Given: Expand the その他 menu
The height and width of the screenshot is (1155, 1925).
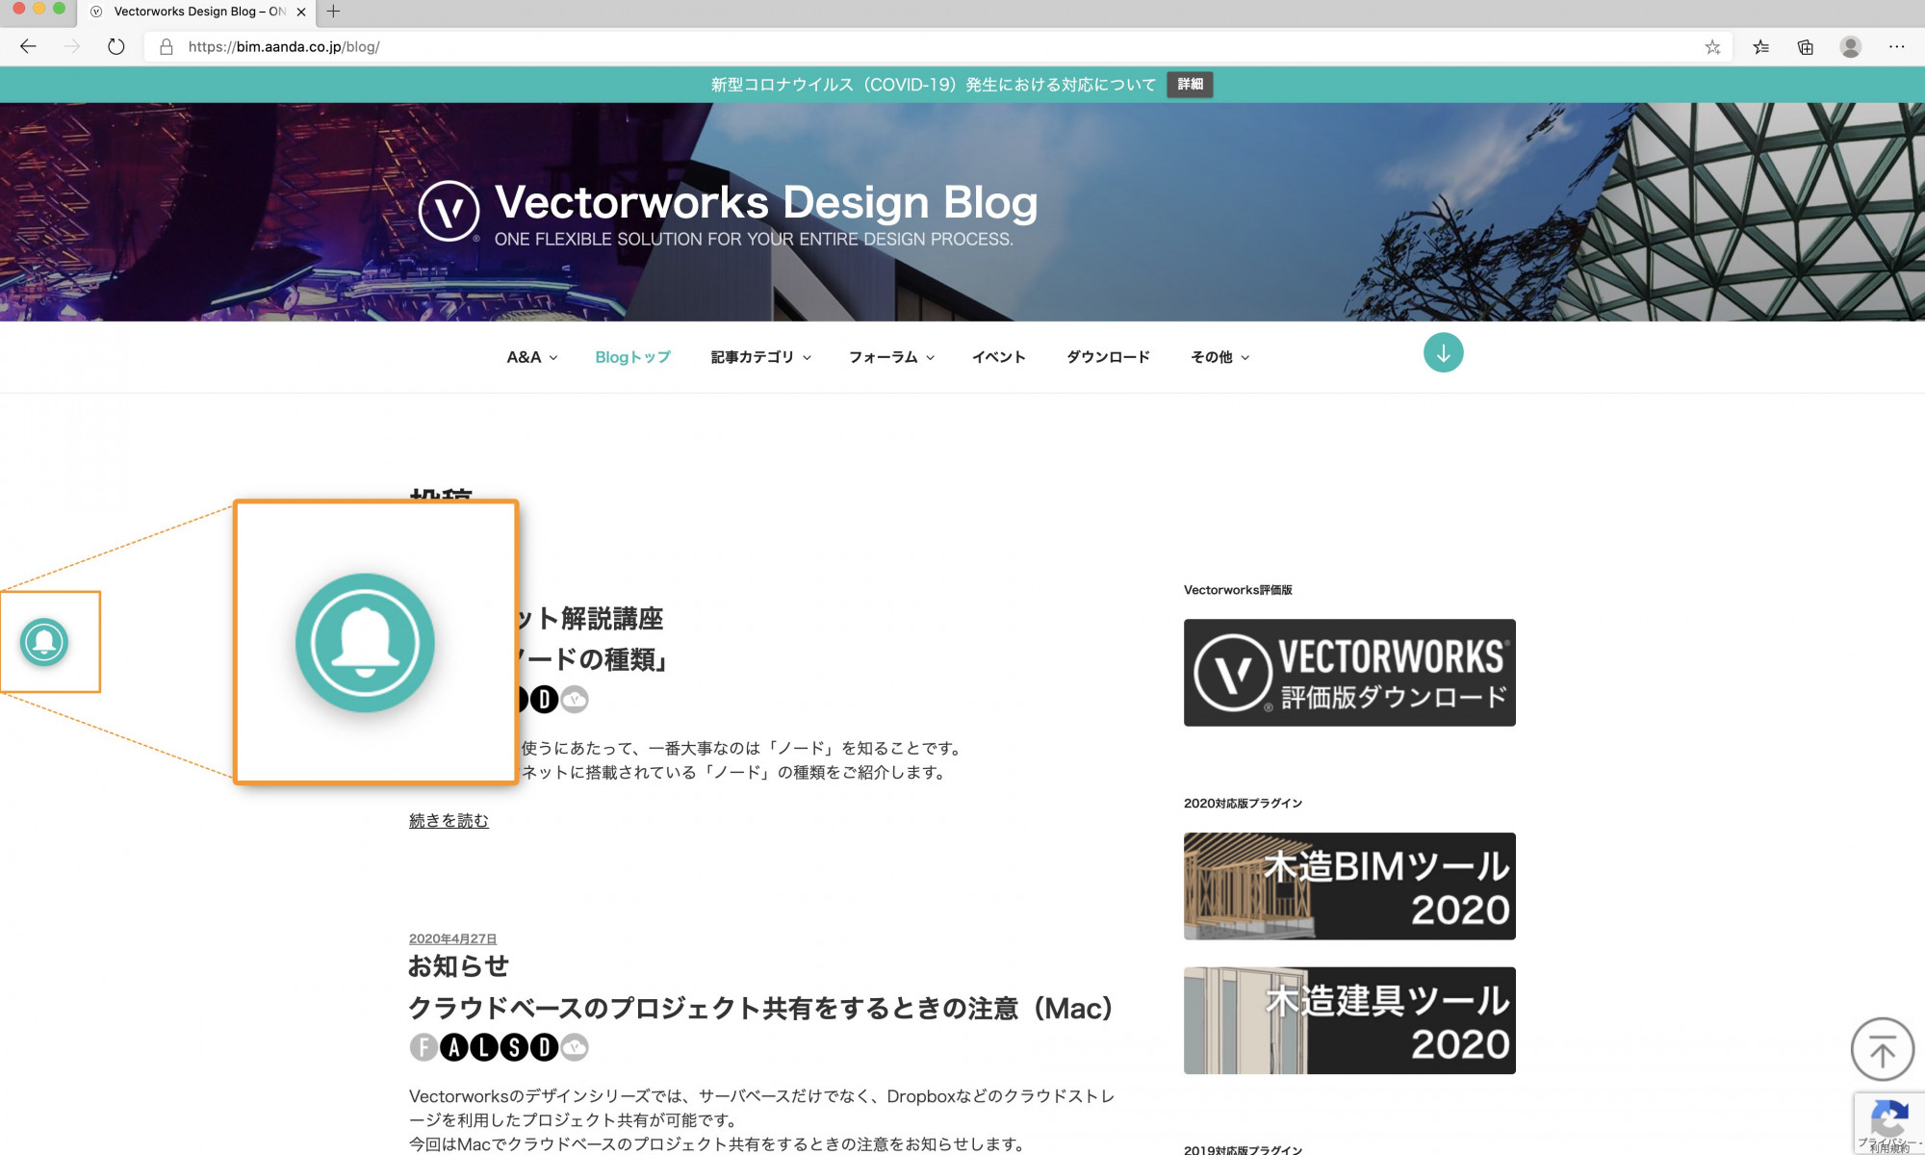Looking at the screenshot, I should pyautogui.click(x=1219, y=357).
